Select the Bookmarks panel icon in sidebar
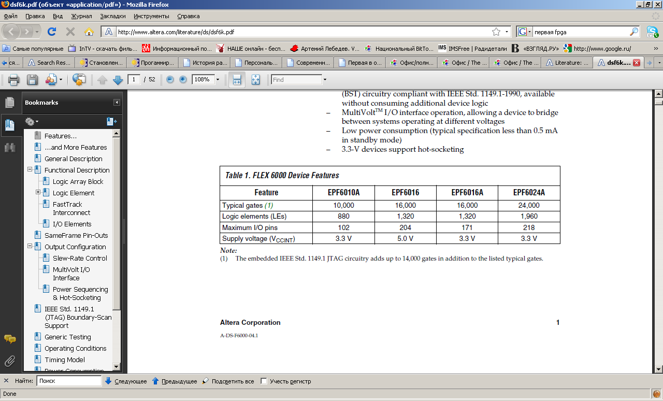 [x=9, y=125]
